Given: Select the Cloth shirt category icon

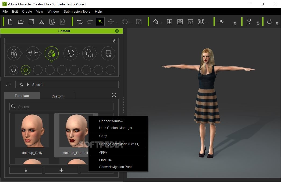Looking at the screenshot, I should (x=89, y=54).
